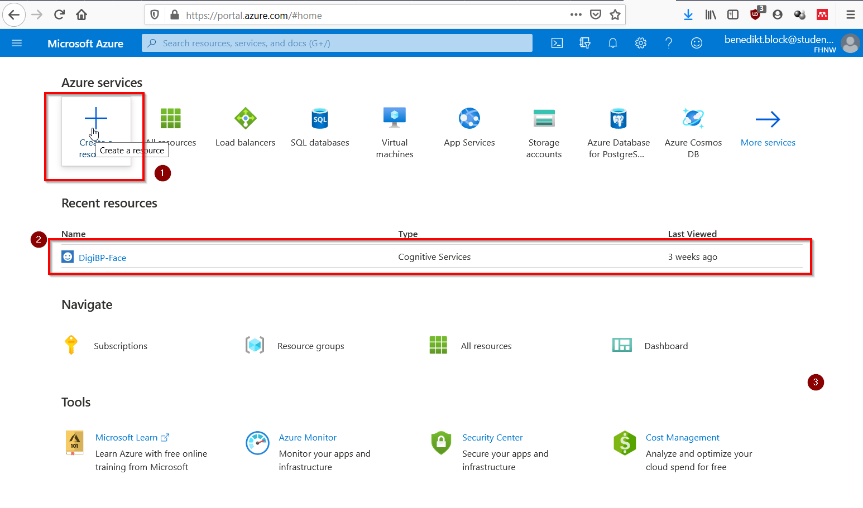Click the Save to Pocket icon
The width and height of the screenshot is (863, 508).
(x=596, y=14)
